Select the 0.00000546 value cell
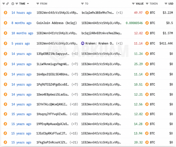Image resolution: width=176 pixels, height=147 pixels. coord(134,23)
